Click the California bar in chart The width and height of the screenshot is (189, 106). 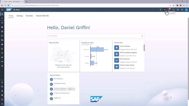(x=97, y=49)
